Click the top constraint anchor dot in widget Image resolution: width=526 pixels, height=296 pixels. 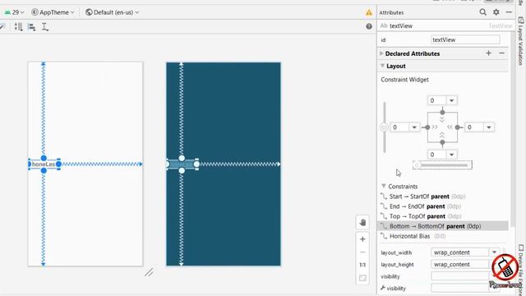tap(442, 112)
